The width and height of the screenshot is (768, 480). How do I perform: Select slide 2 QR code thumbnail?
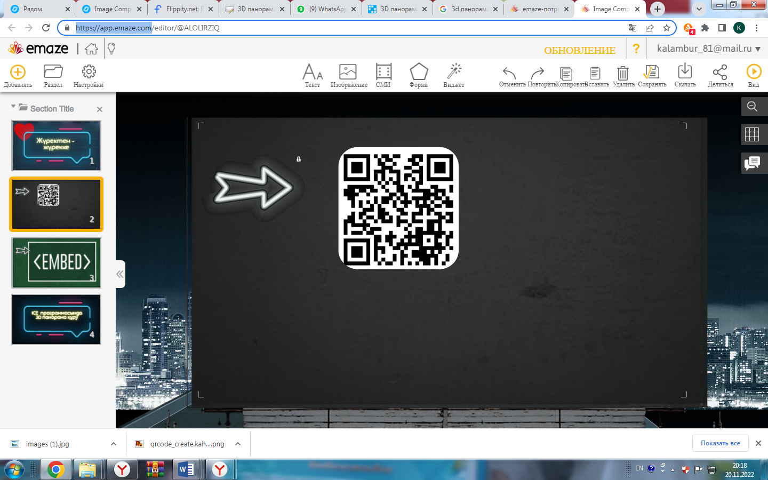pos(56,204)
